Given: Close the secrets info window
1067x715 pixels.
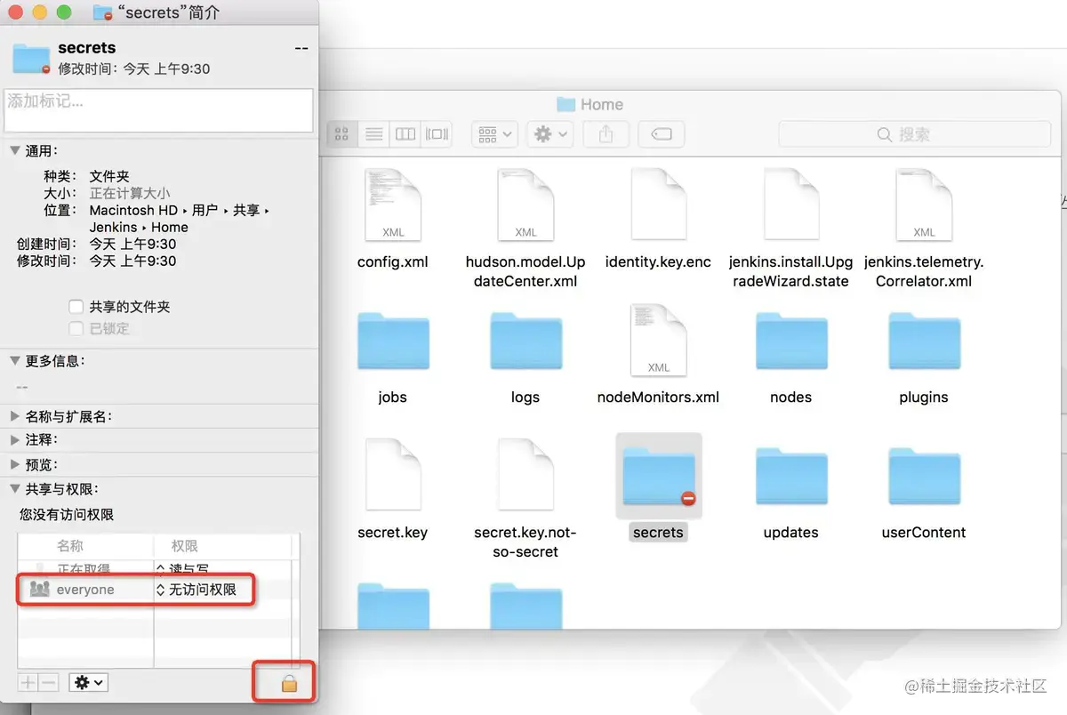Looking at the screenshot, I should point(17,12).
